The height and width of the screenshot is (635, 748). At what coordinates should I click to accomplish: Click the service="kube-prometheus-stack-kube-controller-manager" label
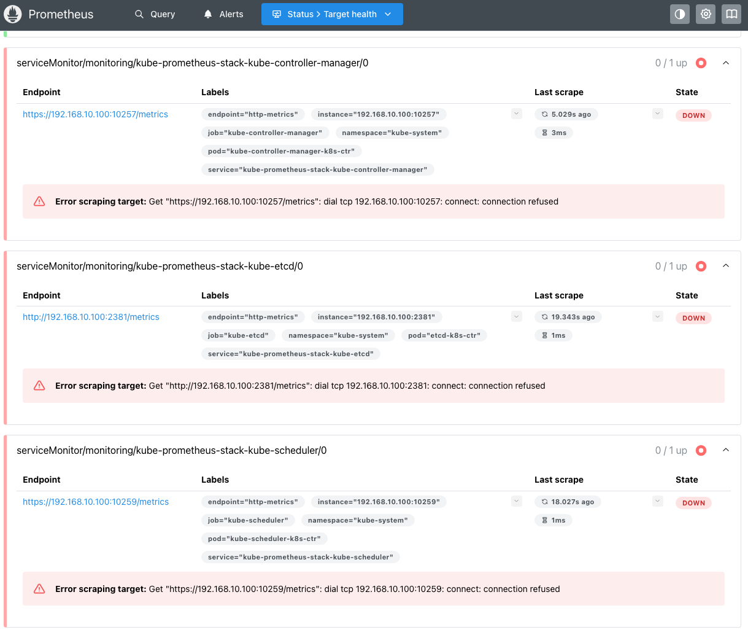(x=318, y=169)
